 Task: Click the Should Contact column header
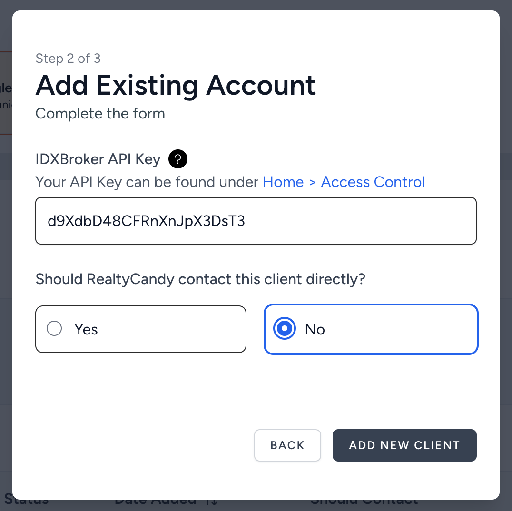click(x=364, y=501)
